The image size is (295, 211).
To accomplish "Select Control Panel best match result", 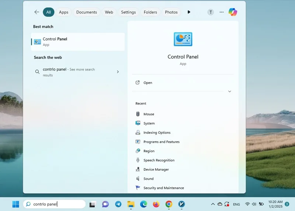I will coord(78,42).
